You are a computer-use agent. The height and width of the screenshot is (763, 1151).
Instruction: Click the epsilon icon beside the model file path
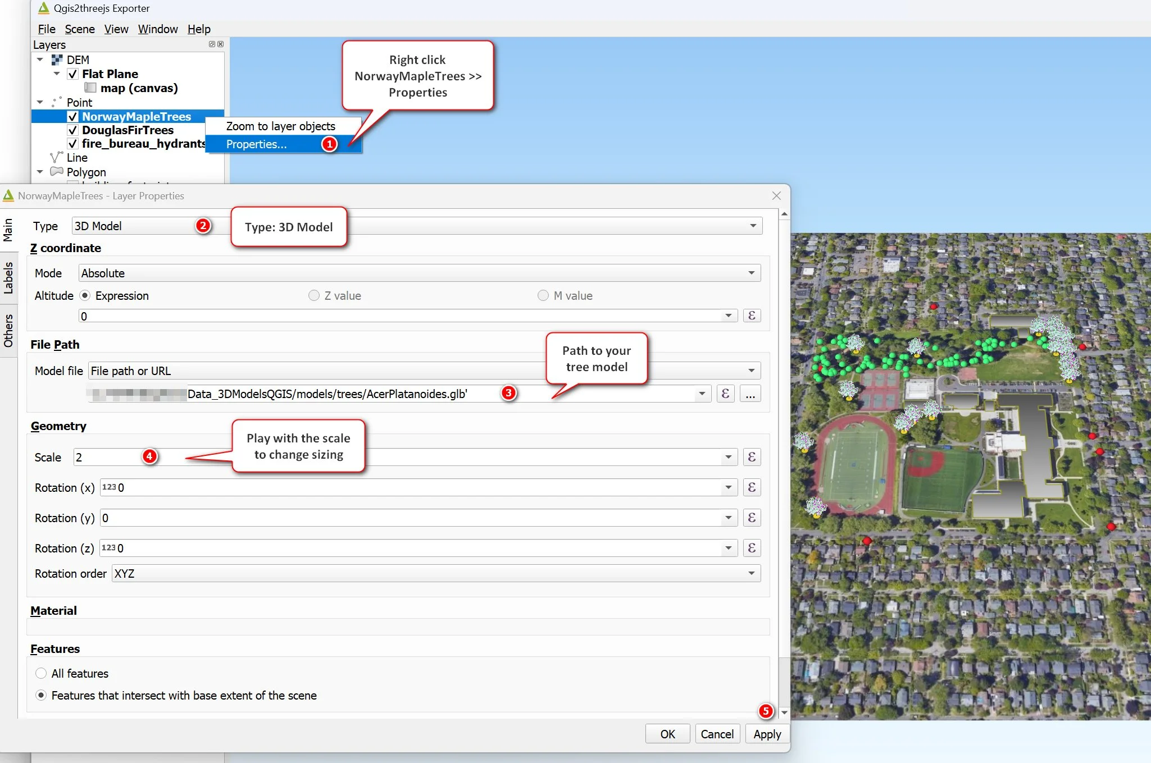pyautogui.click(x=725, y=394)
